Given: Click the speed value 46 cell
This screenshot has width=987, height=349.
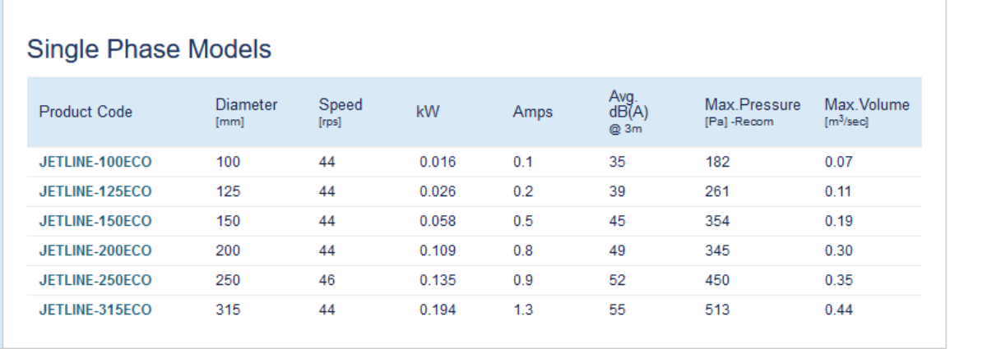Looking at the screenshot, I should (327, 280).
